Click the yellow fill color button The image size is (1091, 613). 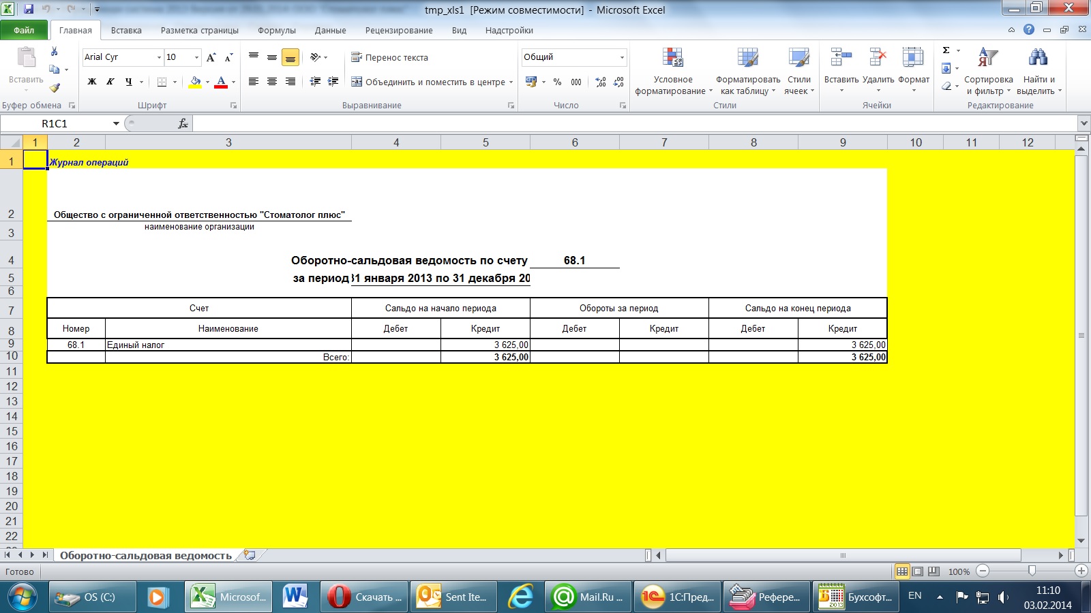click(x=195, y=82)
